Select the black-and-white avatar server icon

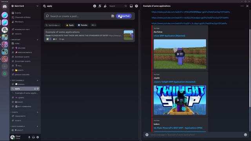point(5,30)
